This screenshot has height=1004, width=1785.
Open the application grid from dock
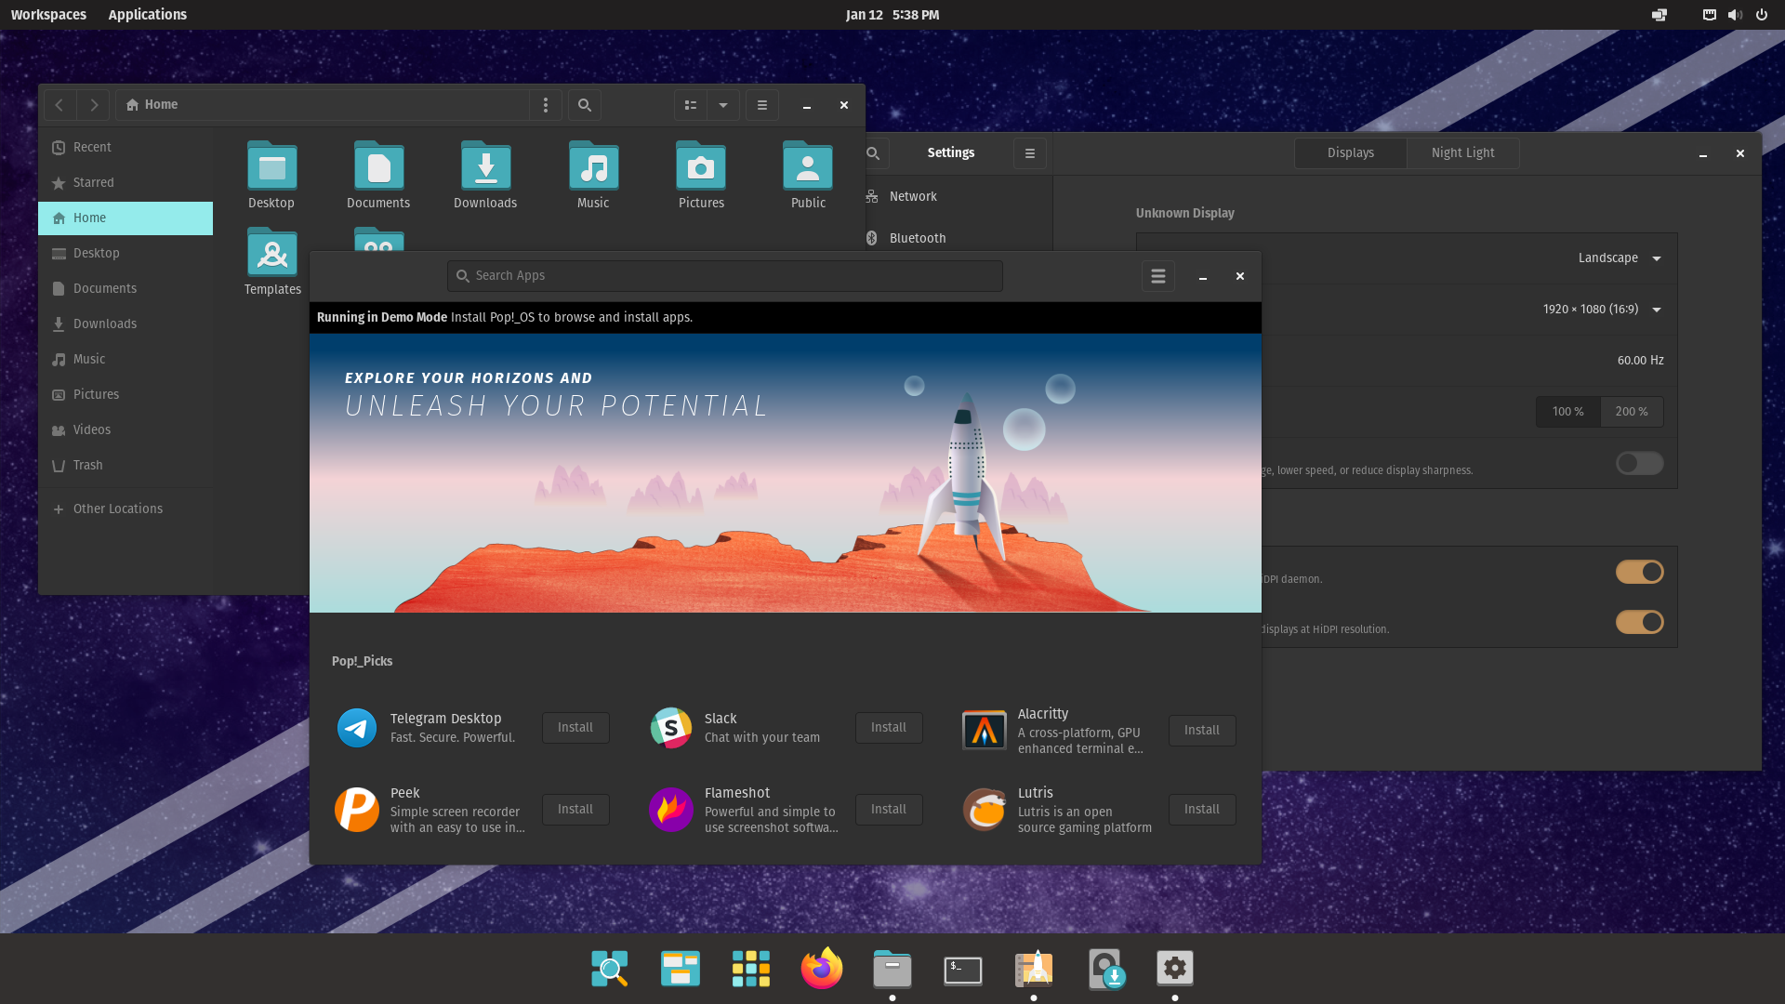coord(751,969)
